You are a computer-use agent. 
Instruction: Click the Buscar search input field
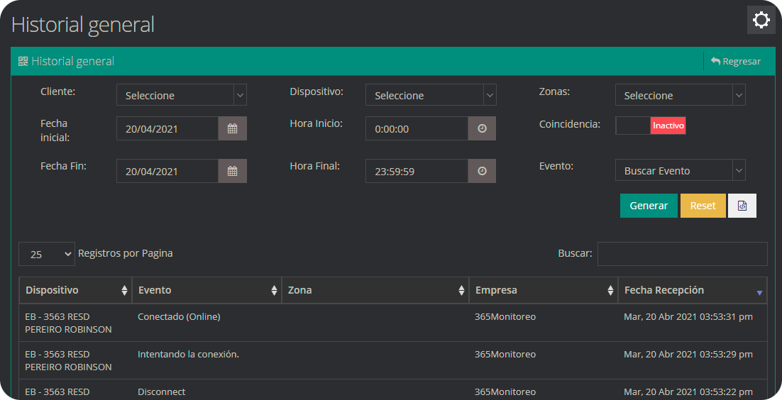(682, 254)
